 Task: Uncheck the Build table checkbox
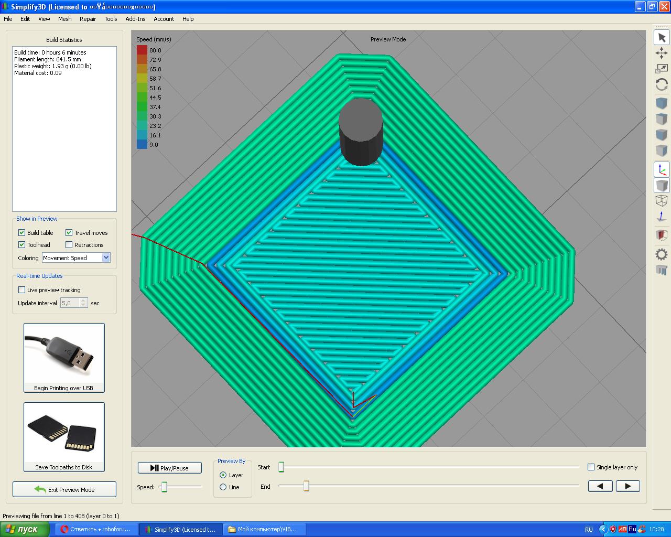[x=22, y=233]
